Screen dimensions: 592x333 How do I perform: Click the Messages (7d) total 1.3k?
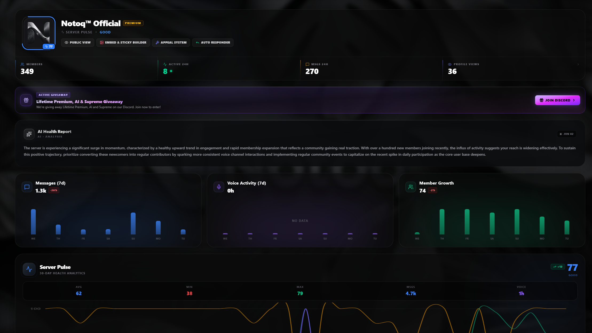(41, 191)
